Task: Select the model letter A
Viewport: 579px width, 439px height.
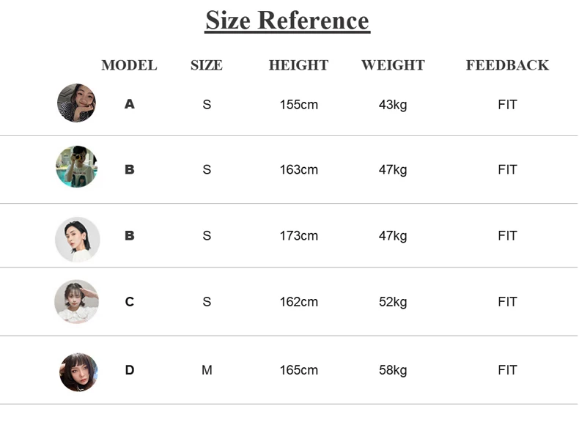Action: (130, 104)
